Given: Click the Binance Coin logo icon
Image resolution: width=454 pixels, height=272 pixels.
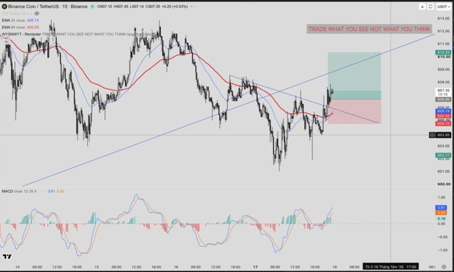Looking at the screenshot, I should (5, 7).
